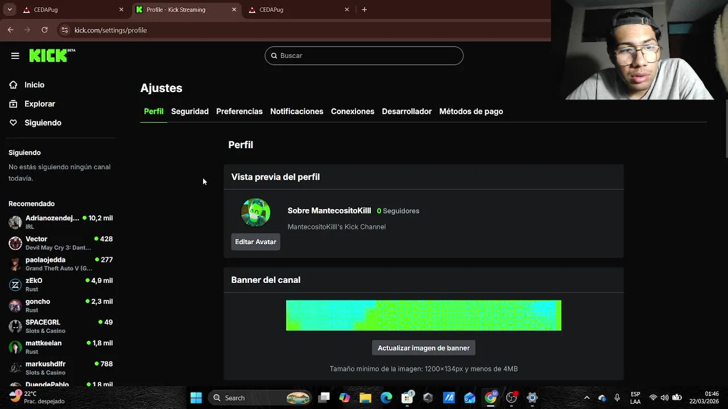Screen dimensions: 728x409
Task: Open Copilot from taskbar
Action: coord(345,398)
